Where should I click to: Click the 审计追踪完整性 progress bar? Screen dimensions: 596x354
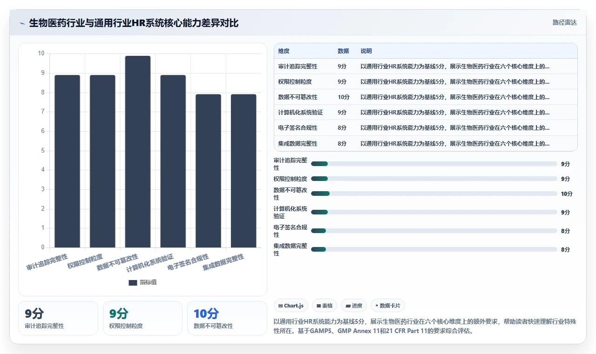click(434, 164)
